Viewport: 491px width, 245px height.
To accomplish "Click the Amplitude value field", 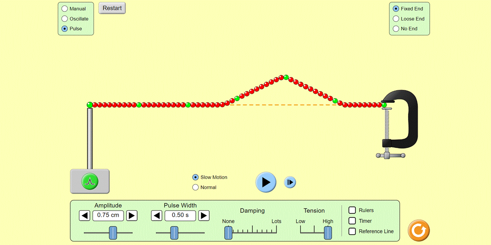I will coord(108,216).
